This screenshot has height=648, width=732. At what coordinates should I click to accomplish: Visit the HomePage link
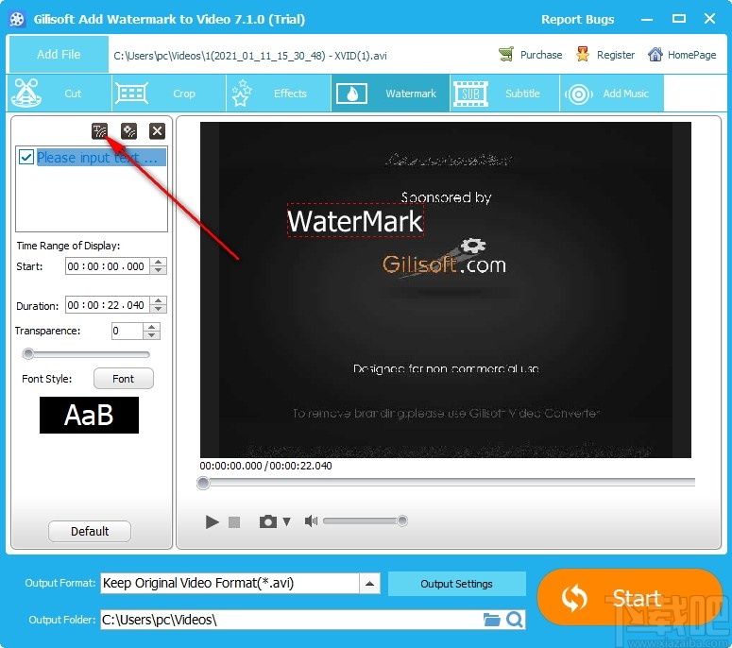click(682, 55)
